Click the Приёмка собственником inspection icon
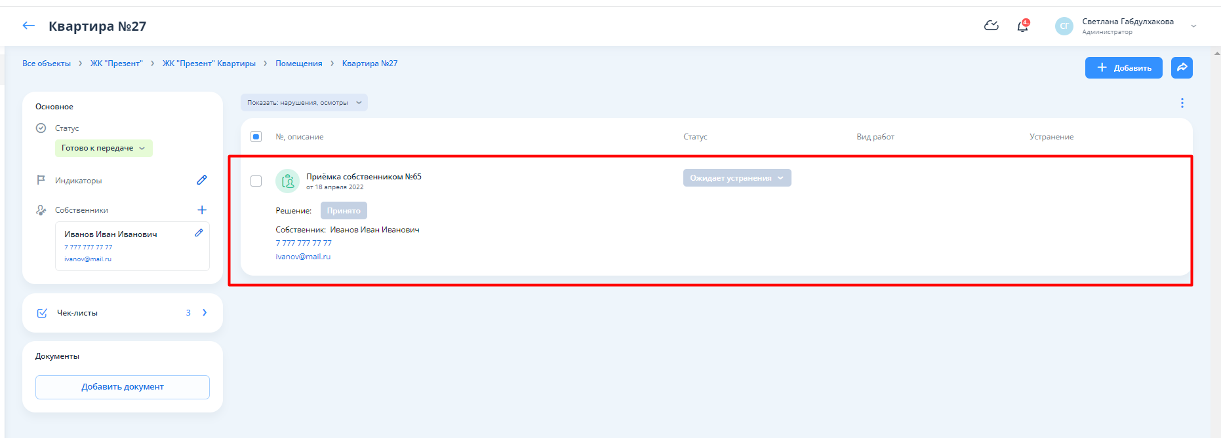This screenshot has height=438, width=1221. click(287, 181)
